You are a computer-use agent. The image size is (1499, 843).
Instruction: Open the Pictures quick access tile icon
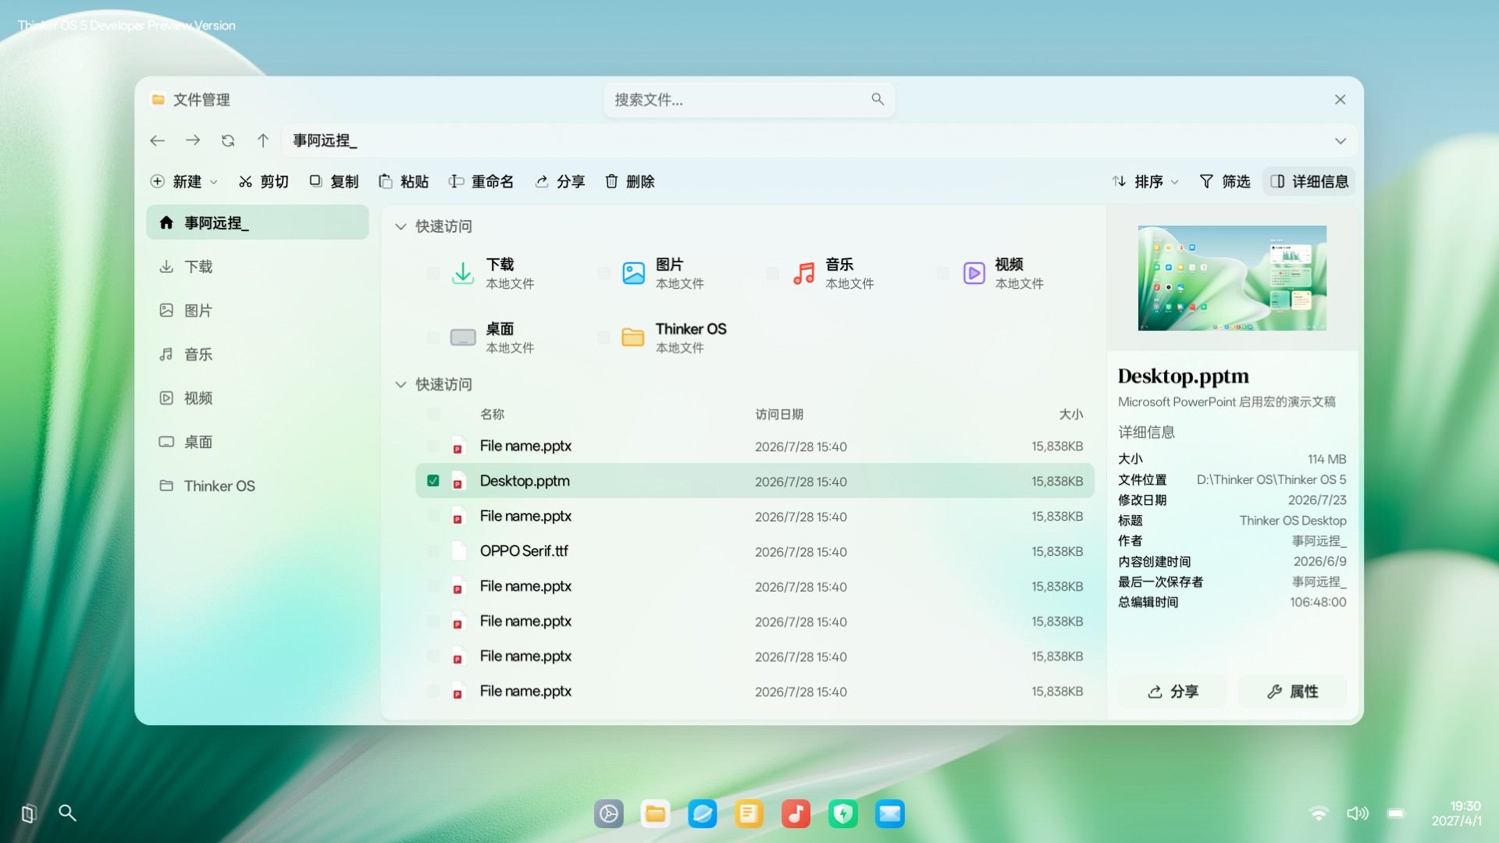(633, 273)
